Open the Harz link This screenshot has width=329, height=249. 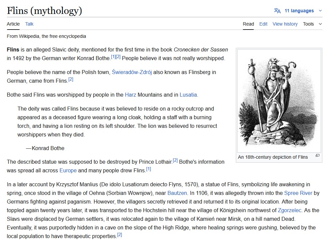(130, 95)
